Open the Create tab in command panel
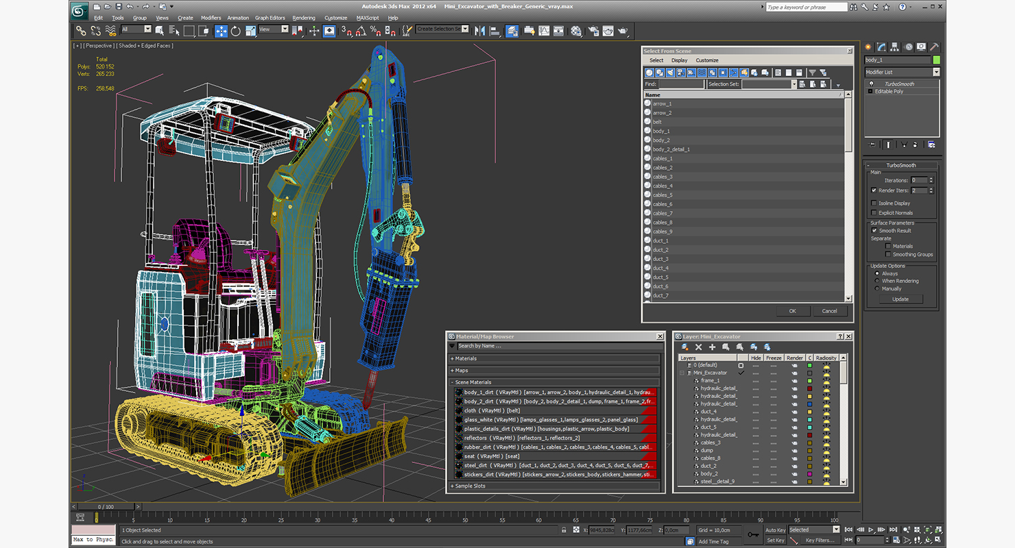The width and height of the screenshot is (1015, 548). tap(868, 47)
